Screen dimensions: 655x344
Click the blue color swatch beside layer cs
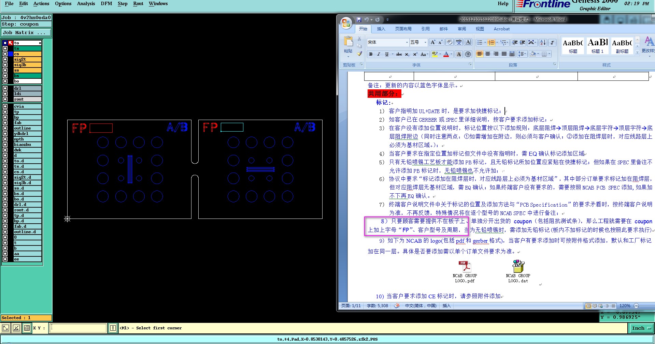tap(11, 54)
